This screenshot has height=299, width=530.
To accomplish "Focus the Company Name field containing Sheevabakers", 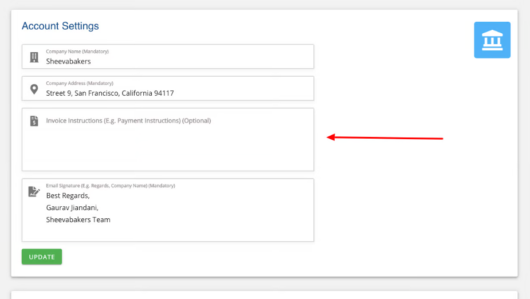I will pyautogui.click(x=172, y=61).
